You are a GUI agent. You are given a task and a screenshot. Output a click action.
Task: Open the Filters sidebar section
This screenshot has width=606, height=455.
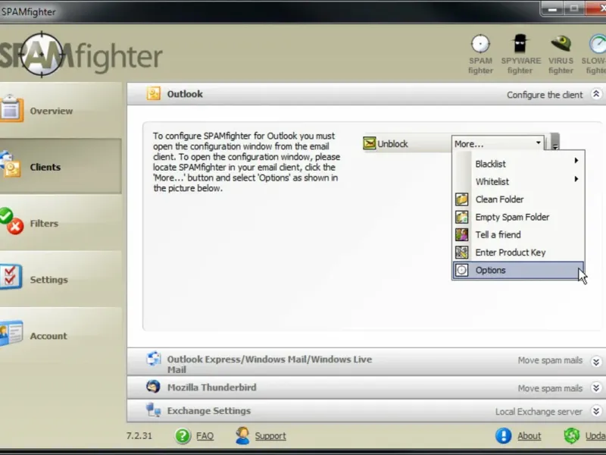tap(61, 223)
